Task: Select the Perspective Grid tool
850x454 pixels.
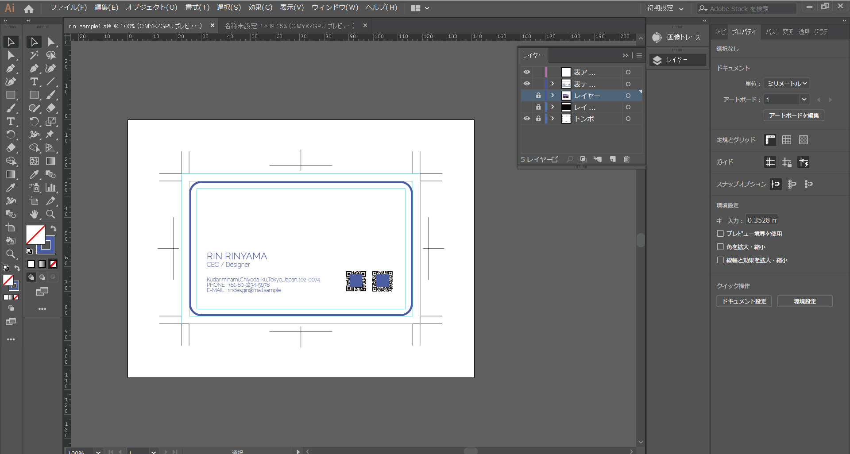Action: tap(51, 148)
